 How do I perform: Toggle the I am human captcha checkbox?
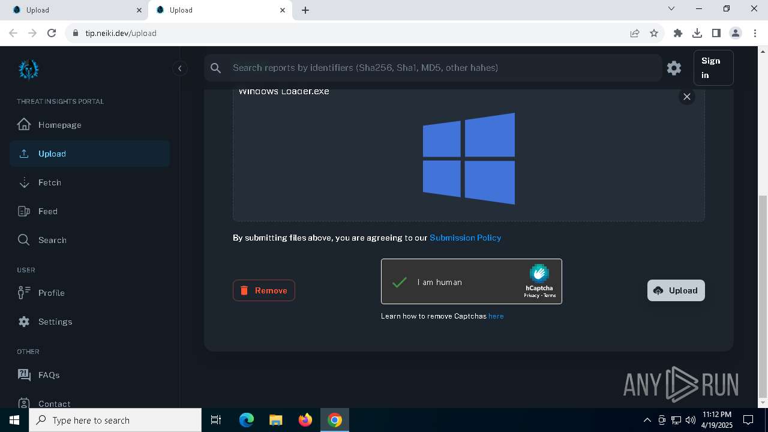coord(400,282)
